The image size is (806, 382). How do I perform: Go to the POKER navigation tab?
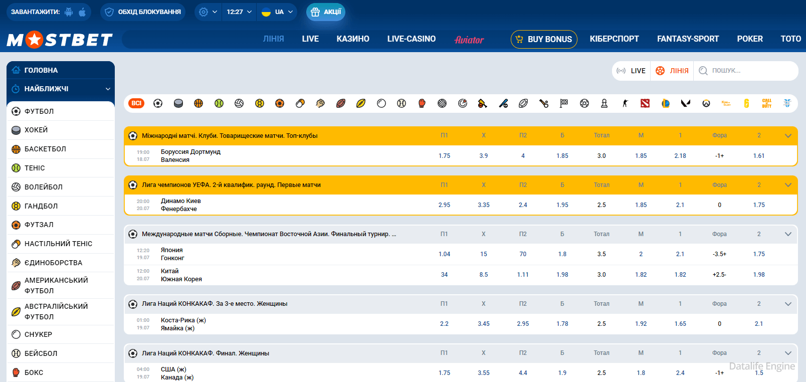(749, 39)
